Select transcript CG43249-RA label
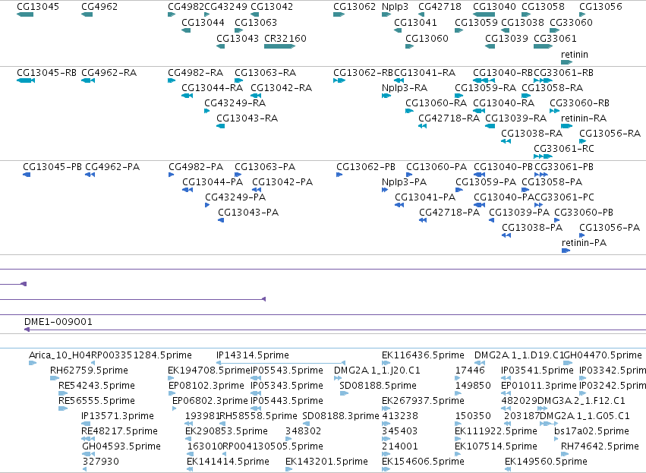646x473 pixels. click(235, 103)
